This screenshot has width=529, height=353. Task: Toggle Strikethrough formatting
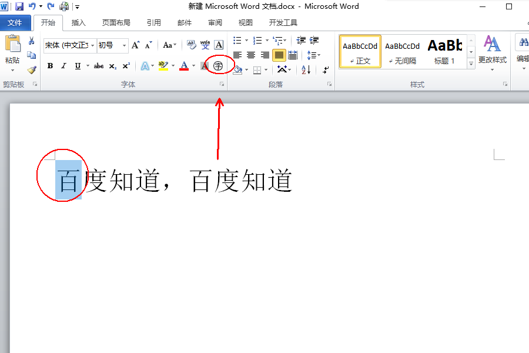[x=99, y=66]
